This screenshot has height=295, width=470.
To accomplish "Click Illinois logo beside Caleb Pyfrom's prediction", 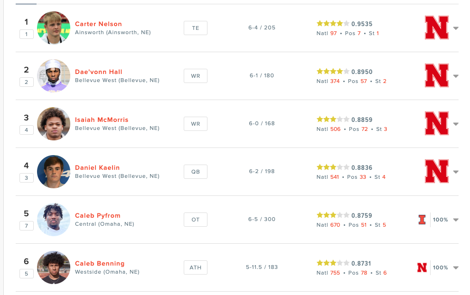I will coord(422,220).
